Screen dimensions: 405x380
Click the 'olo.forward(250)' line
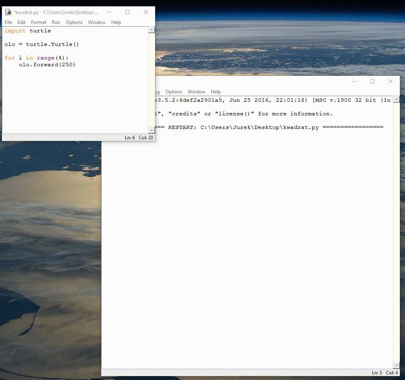click(47, 65)
